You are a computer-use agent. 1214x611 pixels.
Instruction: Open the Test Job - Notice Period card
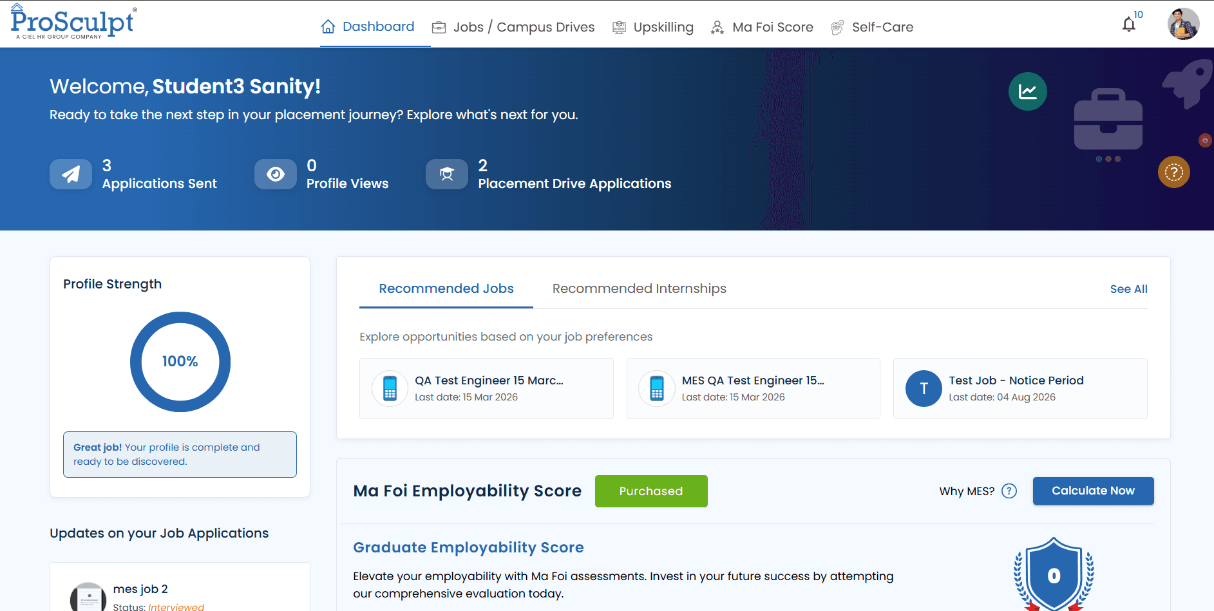click(x=1020, y=388)
